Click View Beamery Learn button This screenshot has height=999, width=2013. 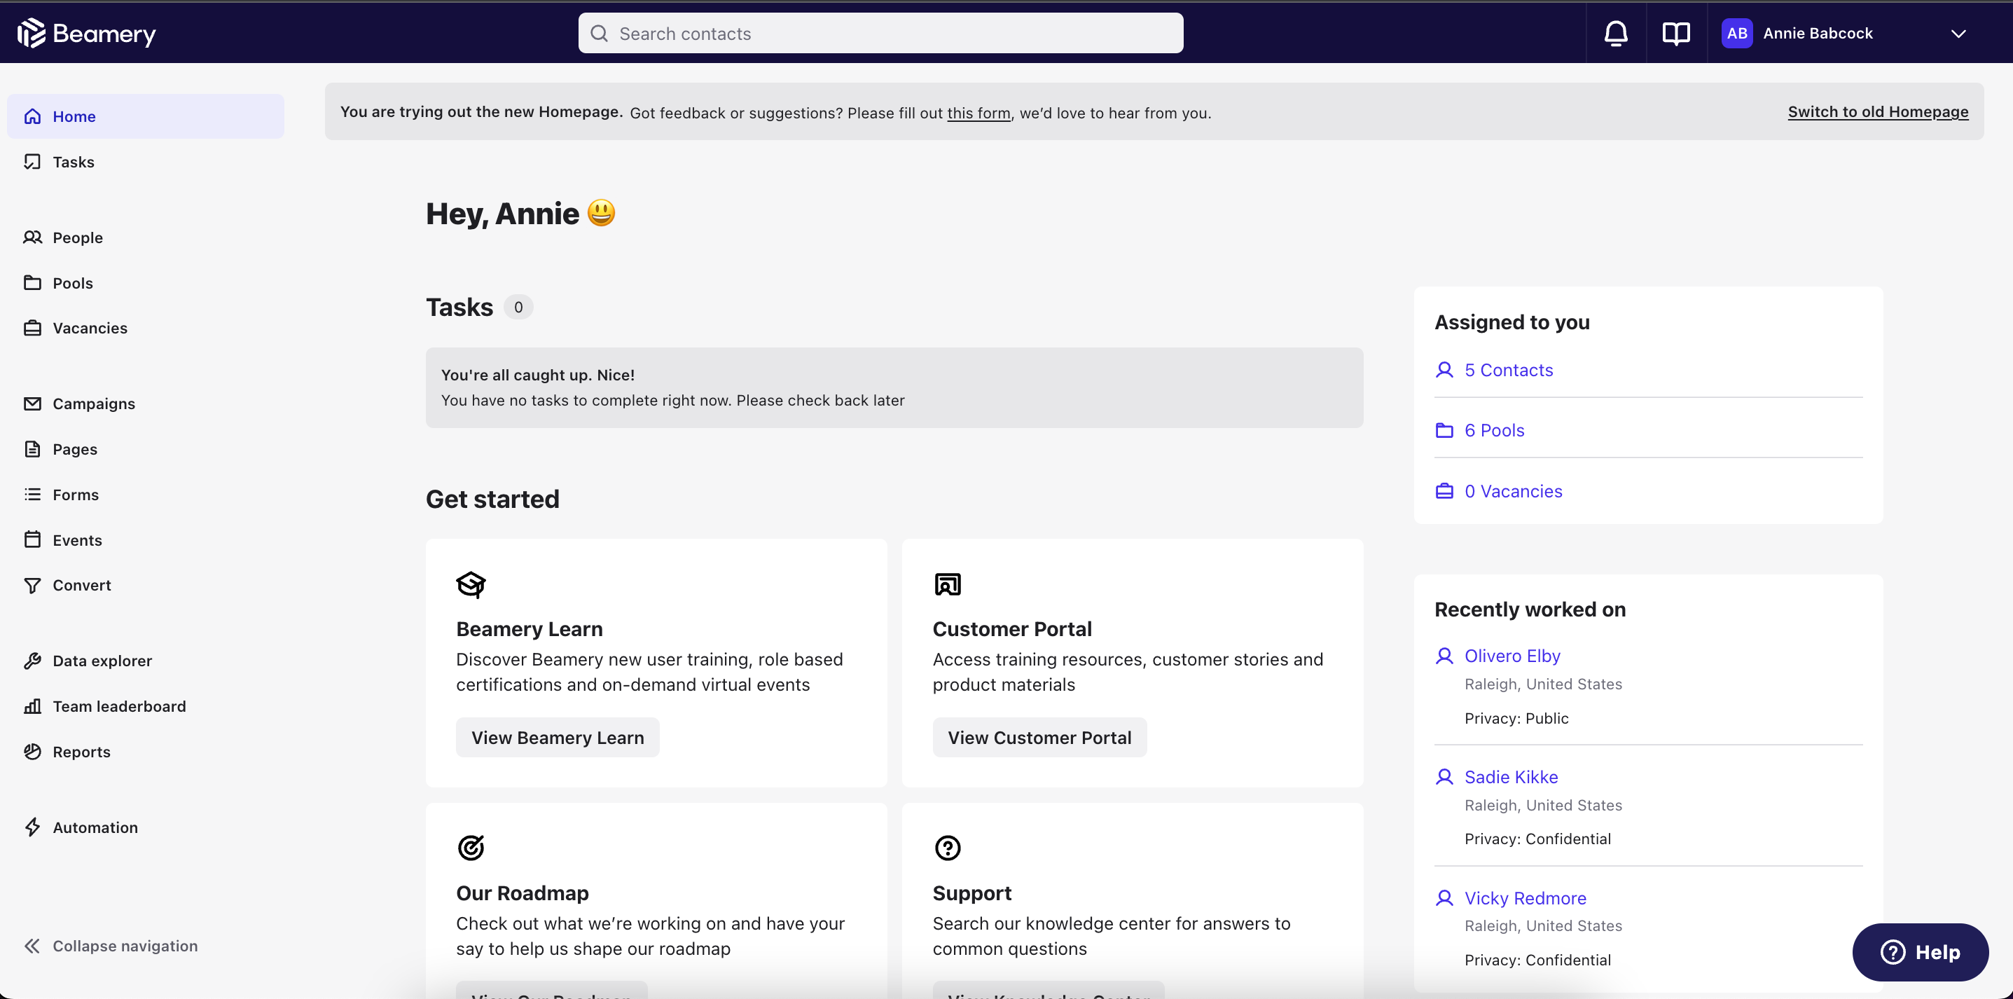click(557, 737)
